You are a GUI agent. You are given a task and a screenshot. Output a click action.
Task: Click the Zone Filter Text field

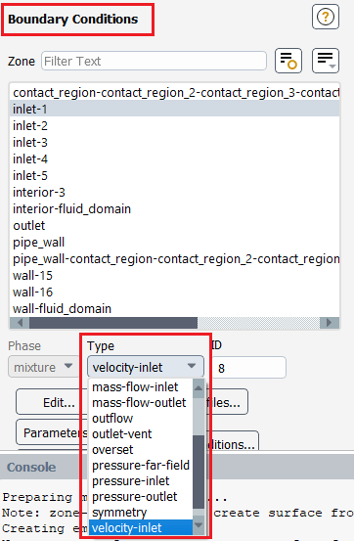coord(154,61)
